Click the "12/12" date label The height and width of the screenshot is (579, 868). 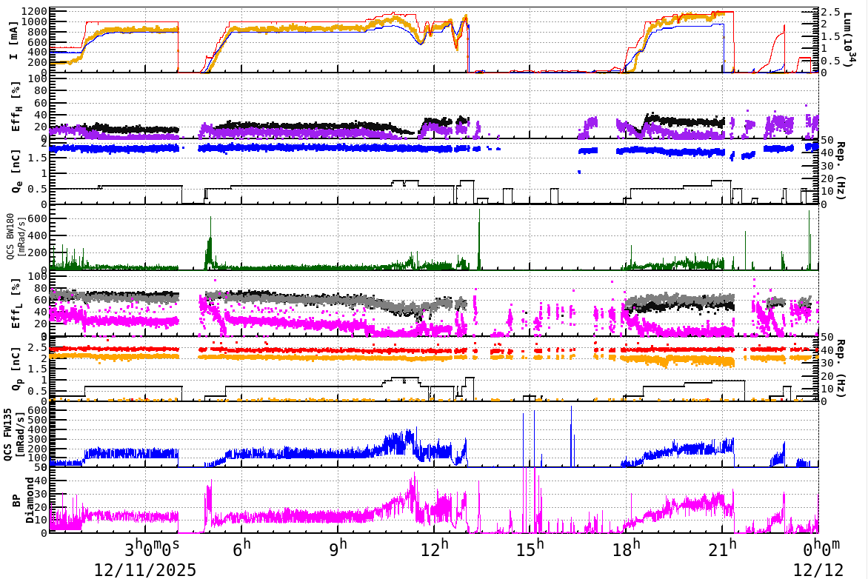click(818, 569)
